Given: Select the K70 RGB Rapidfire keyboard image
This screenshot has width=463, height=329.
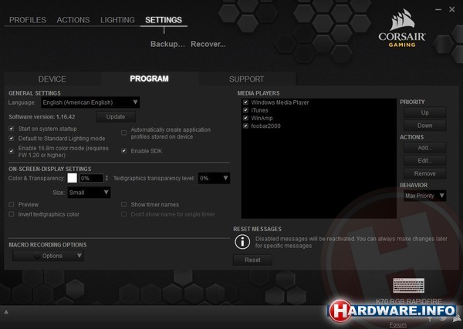Looking at the screenshot, I should (x=407, y=284).
